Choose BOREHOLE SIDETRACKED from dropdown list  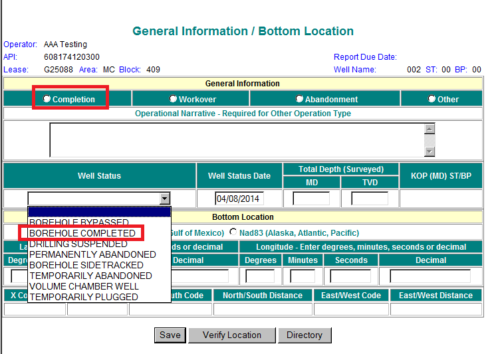click(x=86, y=265)
